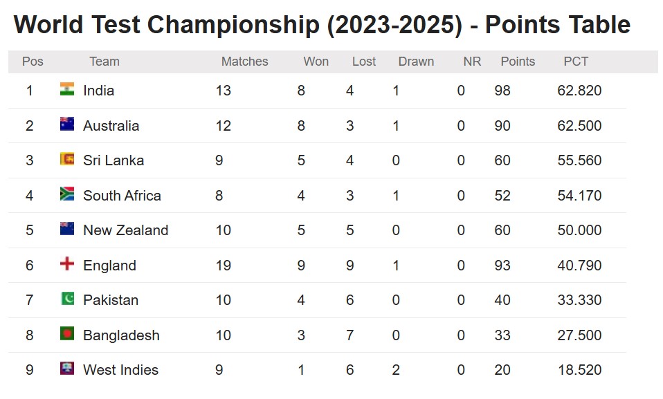The width and height of the screenshot is (663, 399).
Task: Click the Pakistan flag icon
Action: [x=67, y=299]
